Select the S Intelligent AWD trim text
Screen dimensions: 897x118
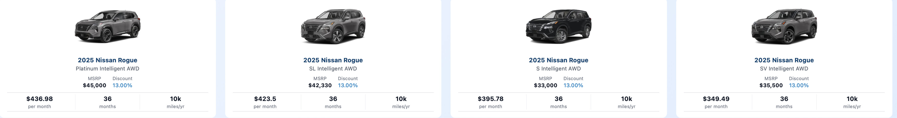coord(559,68)
